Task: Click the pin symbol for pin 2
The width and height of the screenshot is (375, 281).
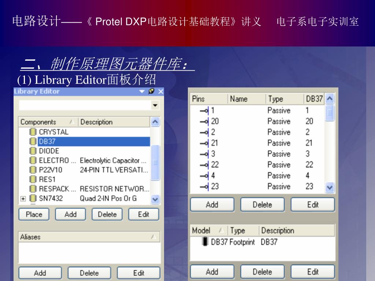Action: pyautogui.click(x=204, y=132)
